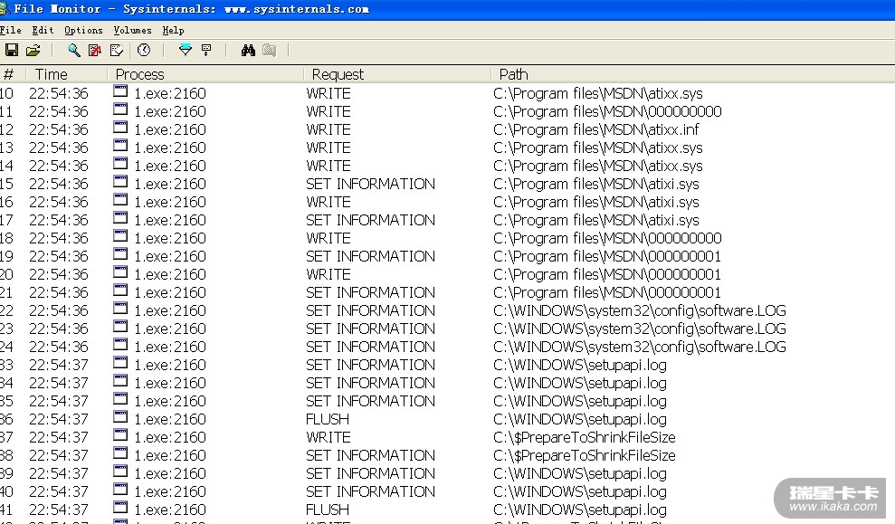Open the File menu
Image resolution: width=895 pixels, height=524 pixels.
tap(11, 30)
